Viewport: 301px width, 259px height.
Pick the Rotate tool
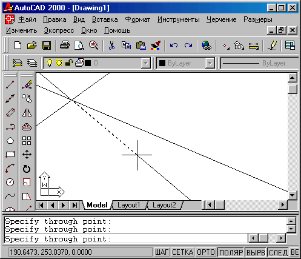click(27, 169)
